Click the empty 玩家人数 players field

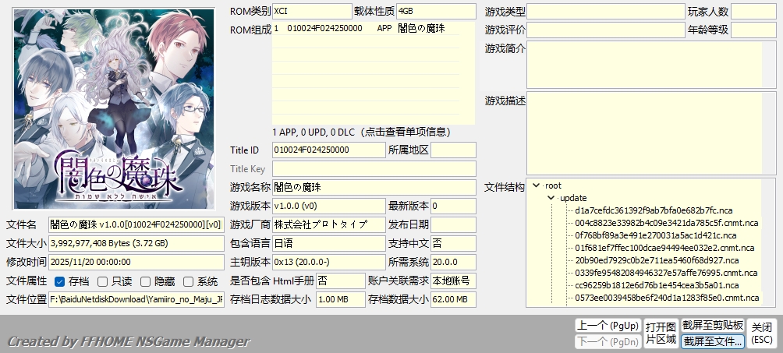(753, 11)
